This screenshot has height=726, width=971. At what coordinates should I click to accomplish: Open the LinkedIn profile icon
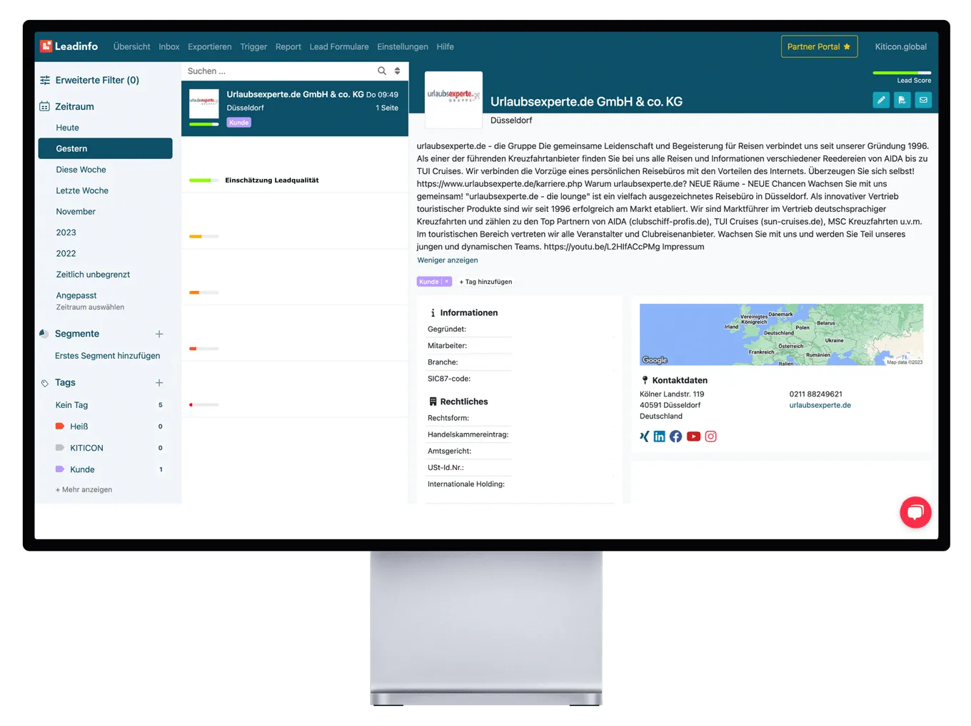659,436
